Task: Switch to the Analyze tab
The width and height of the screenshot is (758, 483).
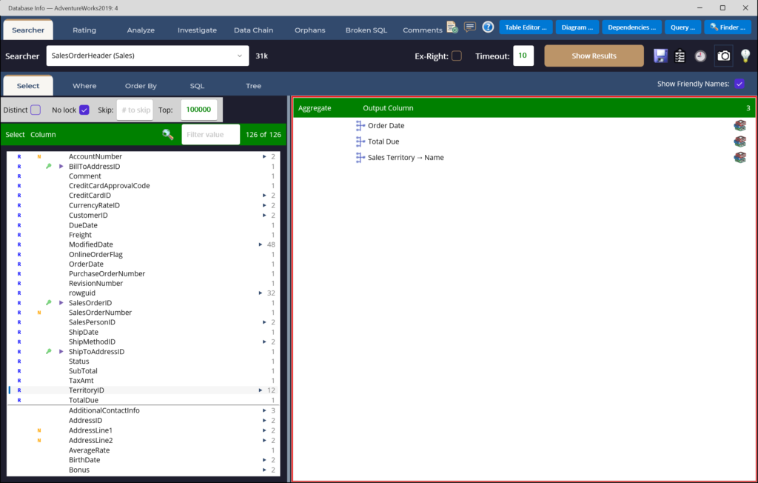Action: (x=141, y=30)
